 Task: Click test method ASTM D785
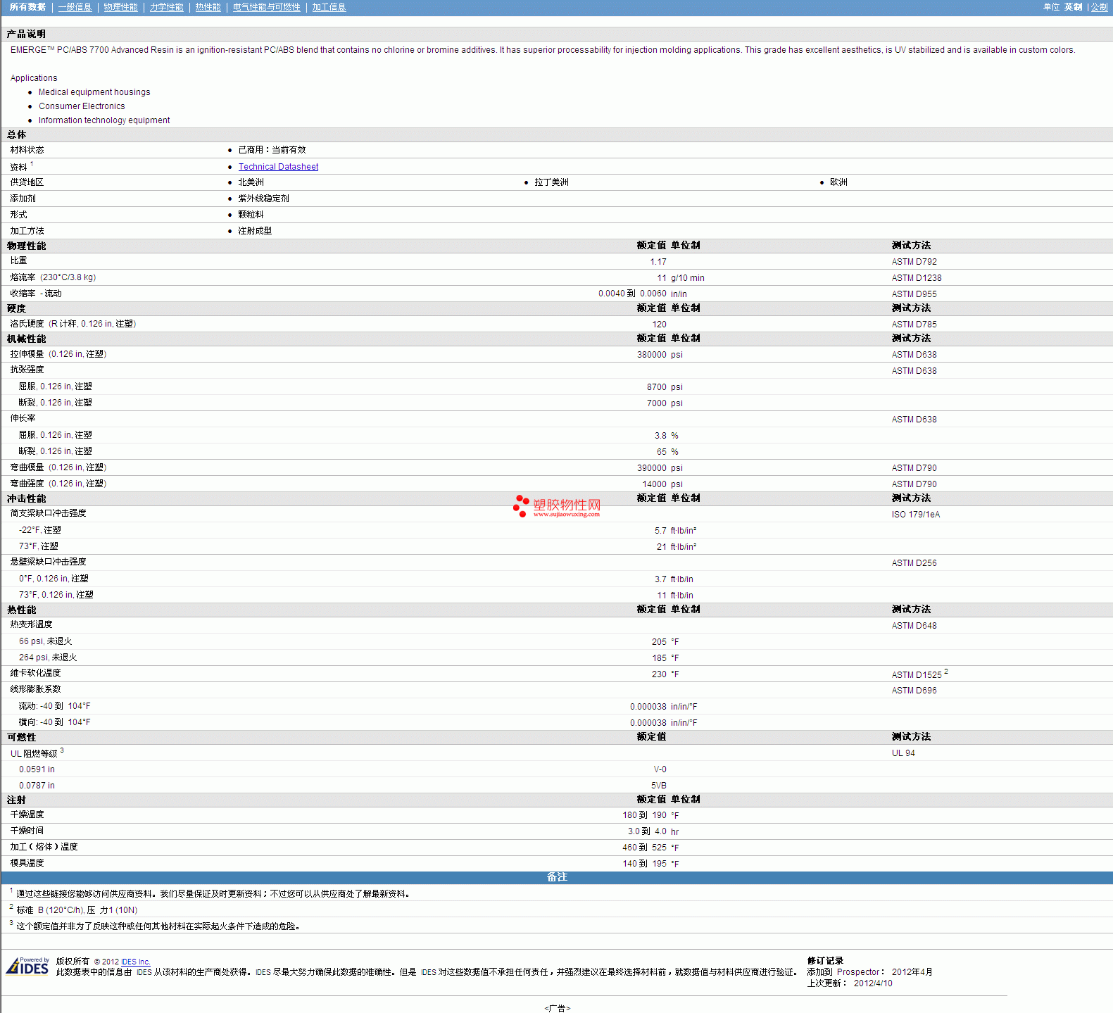click(x=914, y=325)
